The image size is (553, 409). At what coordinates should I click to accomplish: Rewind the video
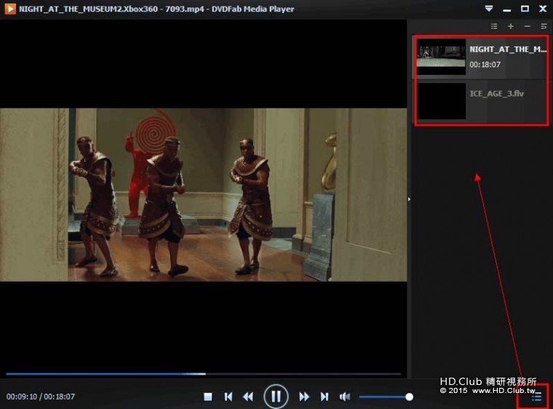248,397
